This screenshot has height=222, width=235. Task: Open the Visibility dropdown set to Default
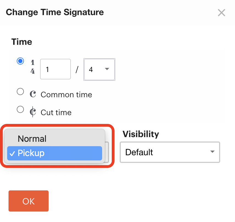click(x=170, y=152)
